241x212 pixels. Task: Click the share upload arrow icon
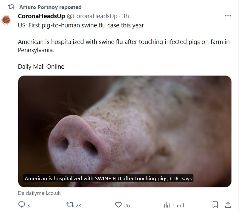228,205
